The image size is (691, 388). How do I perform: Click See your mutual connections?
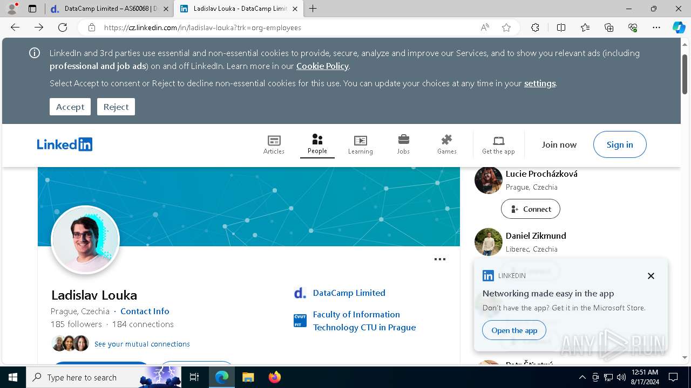tap(142, 344)
